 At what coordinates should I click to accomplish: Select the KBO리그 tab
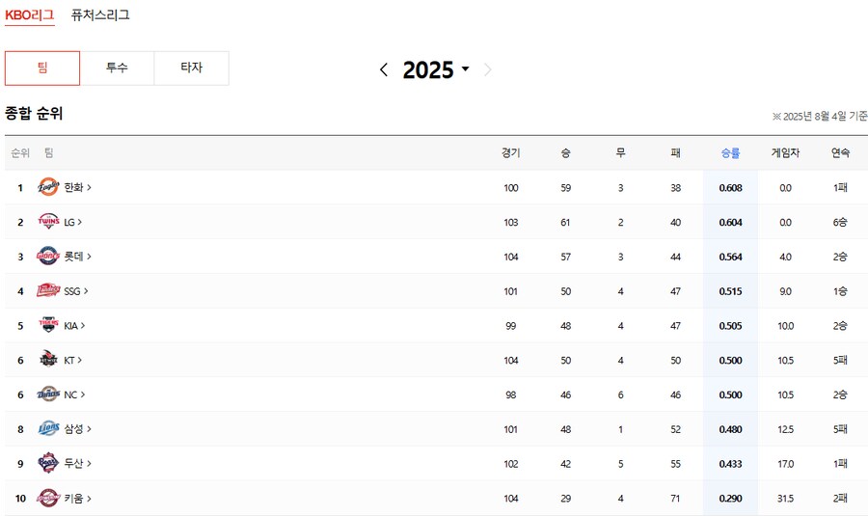click(29, 14)
